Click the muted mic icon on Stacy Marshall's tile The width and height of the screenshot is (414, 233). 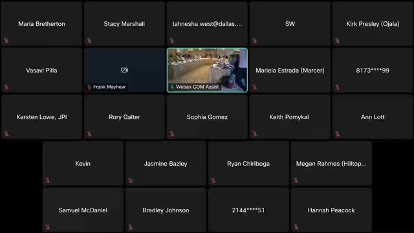(x=89, y=41)
